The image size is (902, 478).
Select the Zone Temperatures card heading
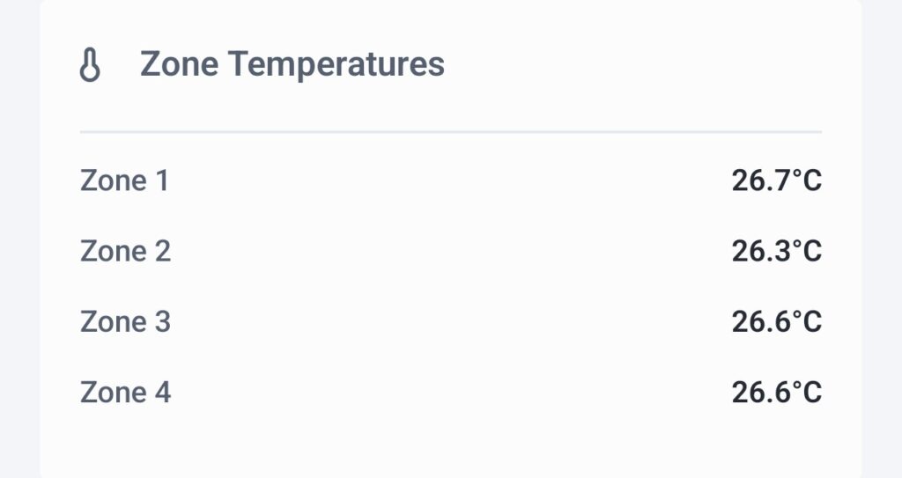(292, 64)
